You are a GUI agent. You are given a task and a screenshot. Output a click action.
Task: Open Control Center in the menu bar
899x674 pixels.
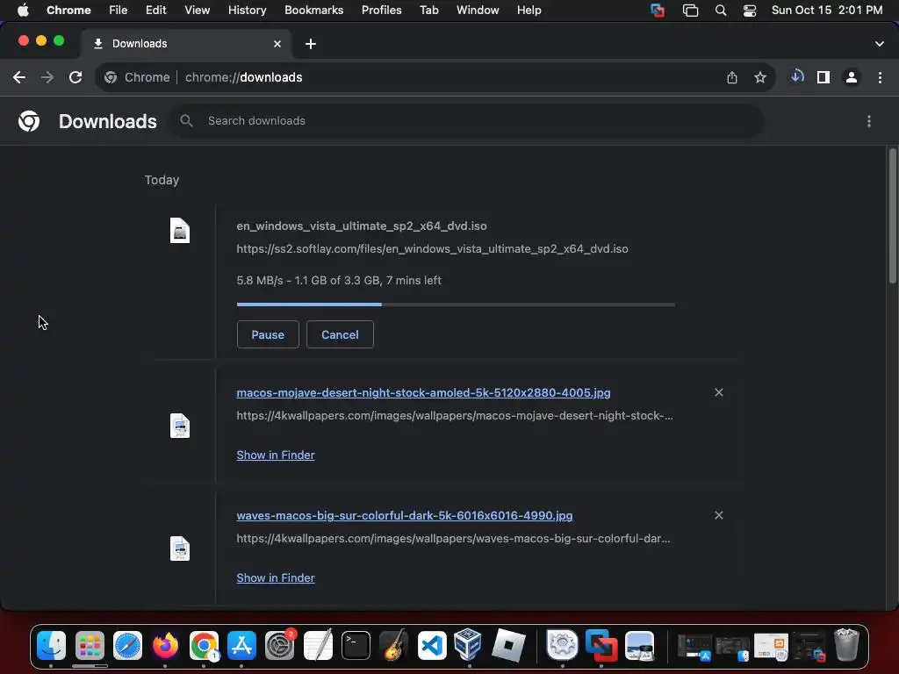pyautogui.click(x=750, y=11)
